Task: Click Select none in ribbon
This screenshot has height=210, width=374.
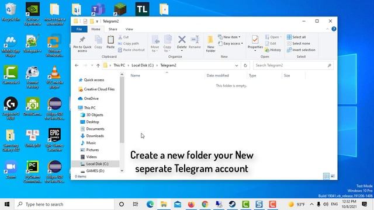Action: [299, 44]
